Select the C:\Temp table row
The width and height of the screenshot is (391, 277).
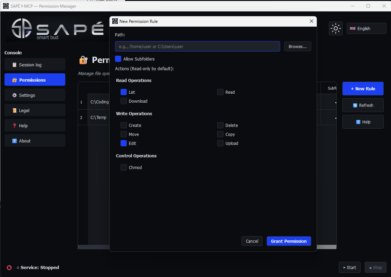98,117
